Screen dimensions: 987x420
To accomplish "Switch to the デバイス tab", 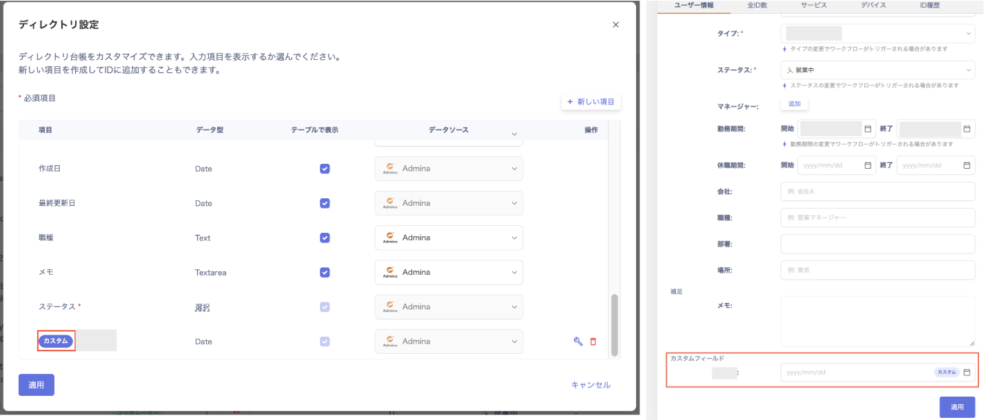I will (873, 6).
